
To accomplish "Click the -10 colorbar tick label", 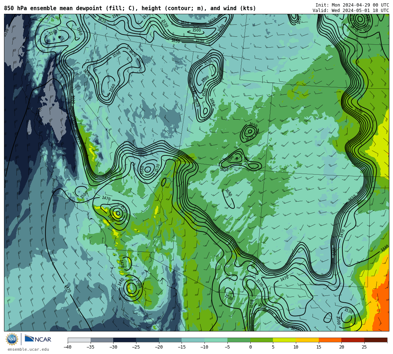I will click(205, 347).
